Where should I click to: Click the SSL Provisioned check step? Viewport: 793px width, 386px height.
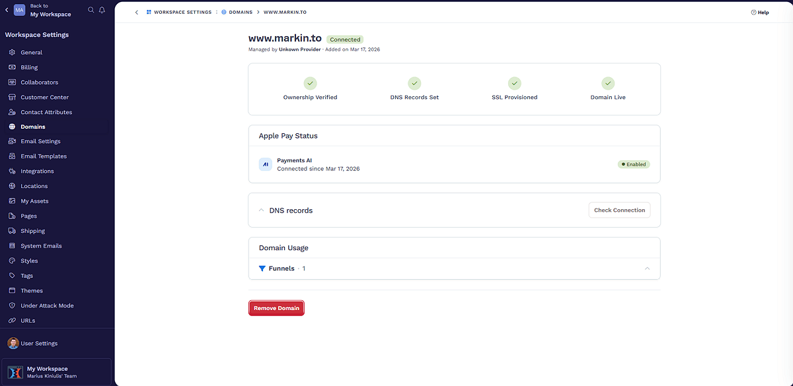pyautogui.click(x=515, y=89)
